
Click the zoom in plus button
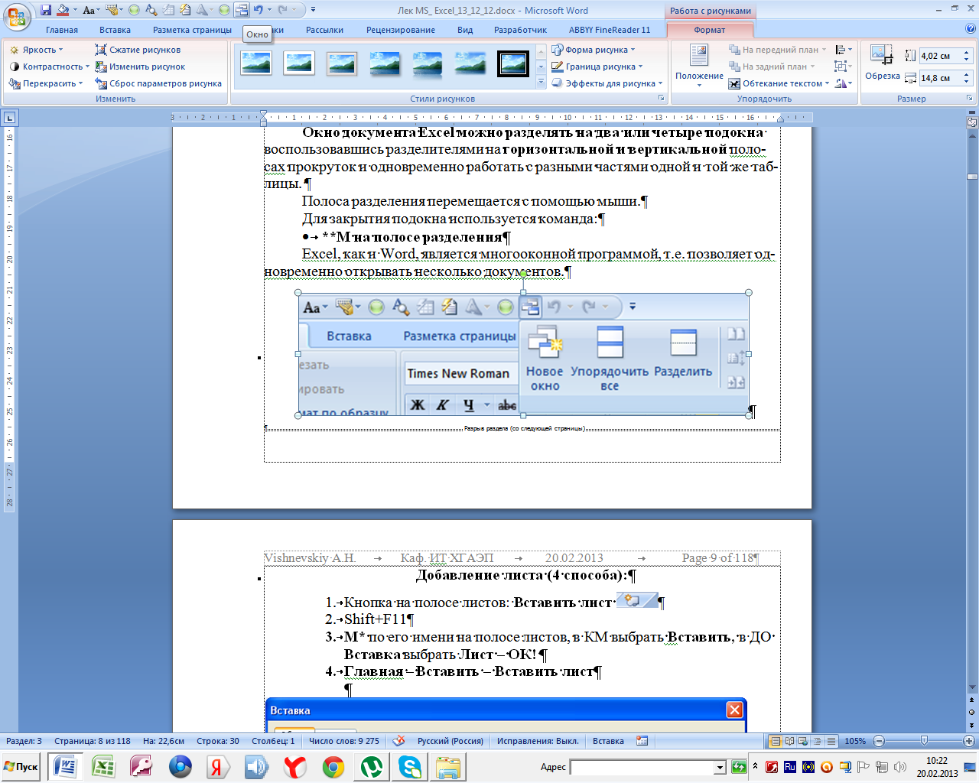tap(969, 741)
